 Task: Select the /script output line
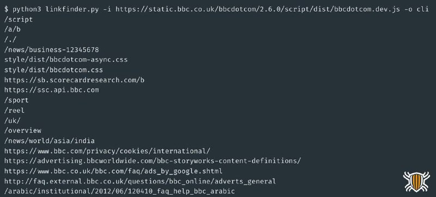click(x=19, y=20)
